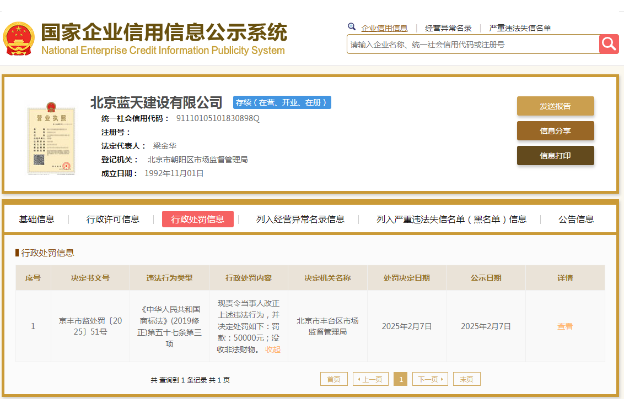Click the red magnifier search icon
The width and height of the screenshot is (624, 399).
(x=609, y=44)
